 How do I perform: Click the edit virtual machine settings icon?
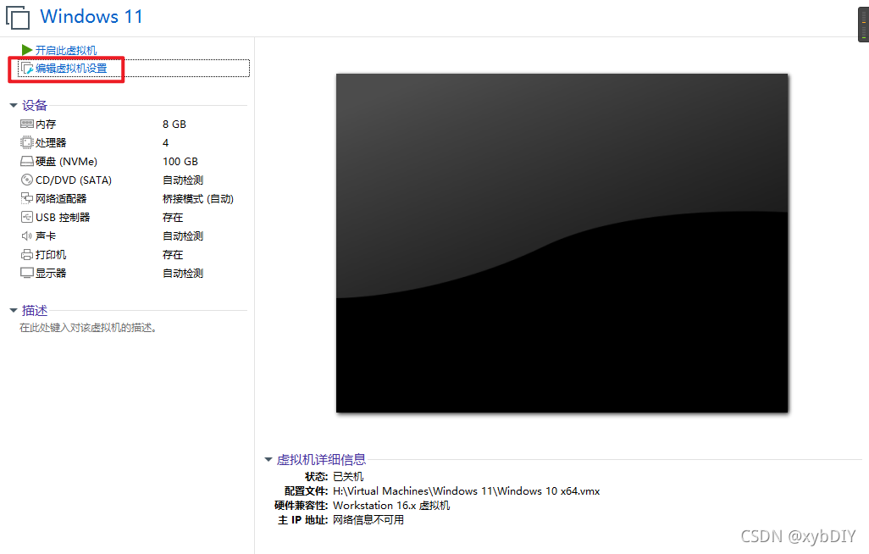point(27,69)
